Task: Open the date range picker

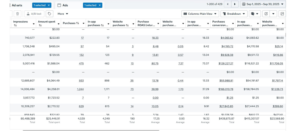Action: 263,4
